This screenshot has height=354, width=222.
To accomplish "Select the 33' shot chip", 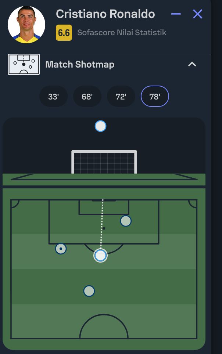I will tap(53, 97).
